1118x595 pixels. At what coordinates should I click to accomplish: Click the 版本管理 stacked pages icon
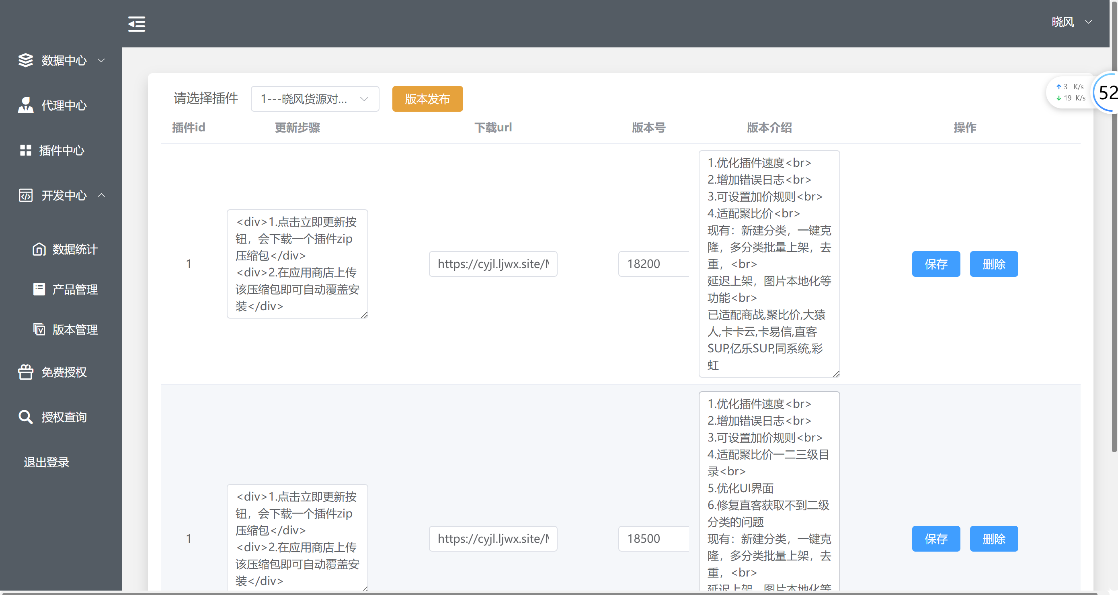pyautogui.click(x=39, y=329)
